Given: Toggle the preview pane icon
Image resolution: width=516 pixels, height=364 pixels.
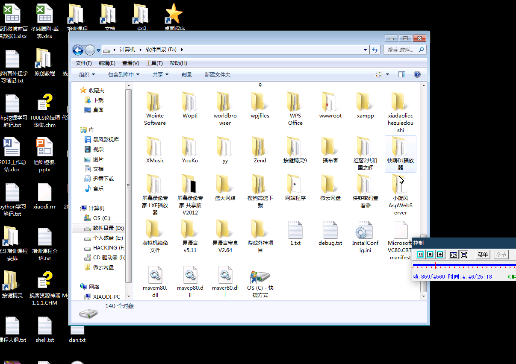Looking at the screenshot, I should coord(402,74).
